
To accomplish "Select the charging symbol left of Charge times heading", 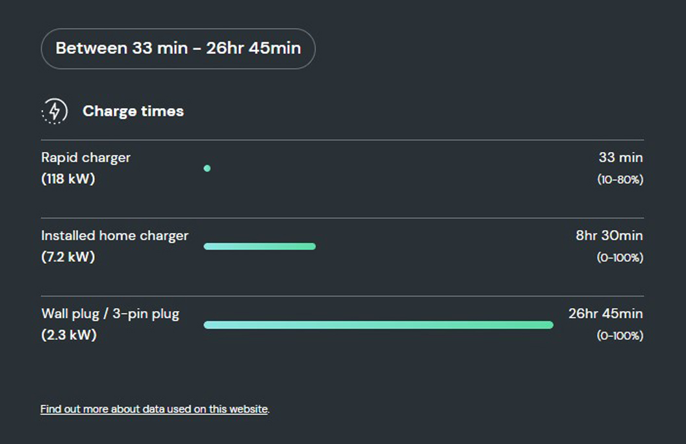I will coord(55,111).
